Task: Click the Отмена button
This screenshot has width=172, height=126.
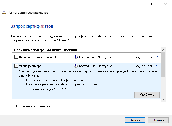Action: (x=158, y=120)
